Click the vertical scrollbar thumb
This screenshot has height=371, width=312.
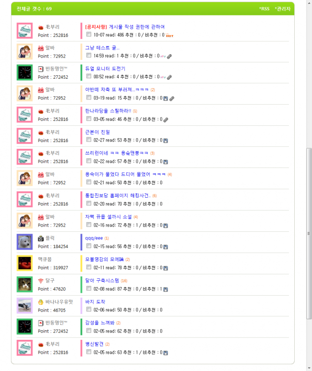coord(309,234)
